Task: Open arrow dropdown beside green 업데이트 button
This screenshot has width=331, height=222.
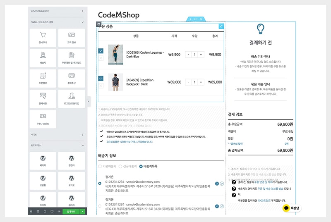Action: 82,211
